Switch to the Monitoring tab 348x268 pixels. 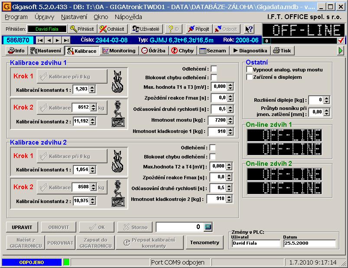(x=119, y=51)
